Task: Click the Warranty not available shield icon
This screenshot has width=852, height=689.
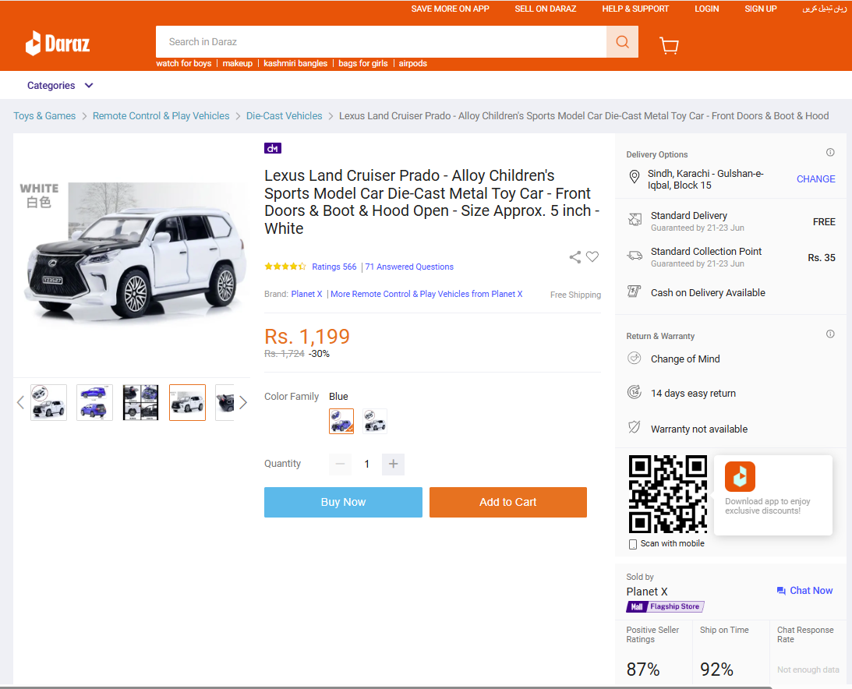Action: click(634, 427)
